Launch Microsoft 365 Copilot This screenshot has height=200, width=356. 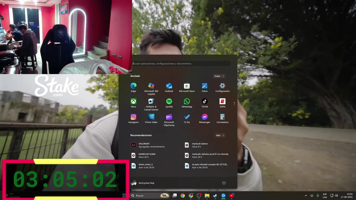point(151,89)
